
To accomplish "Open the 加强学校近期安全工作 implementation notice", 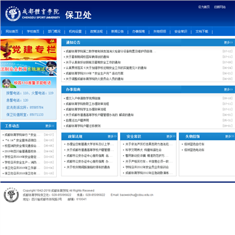I will 106,68.
